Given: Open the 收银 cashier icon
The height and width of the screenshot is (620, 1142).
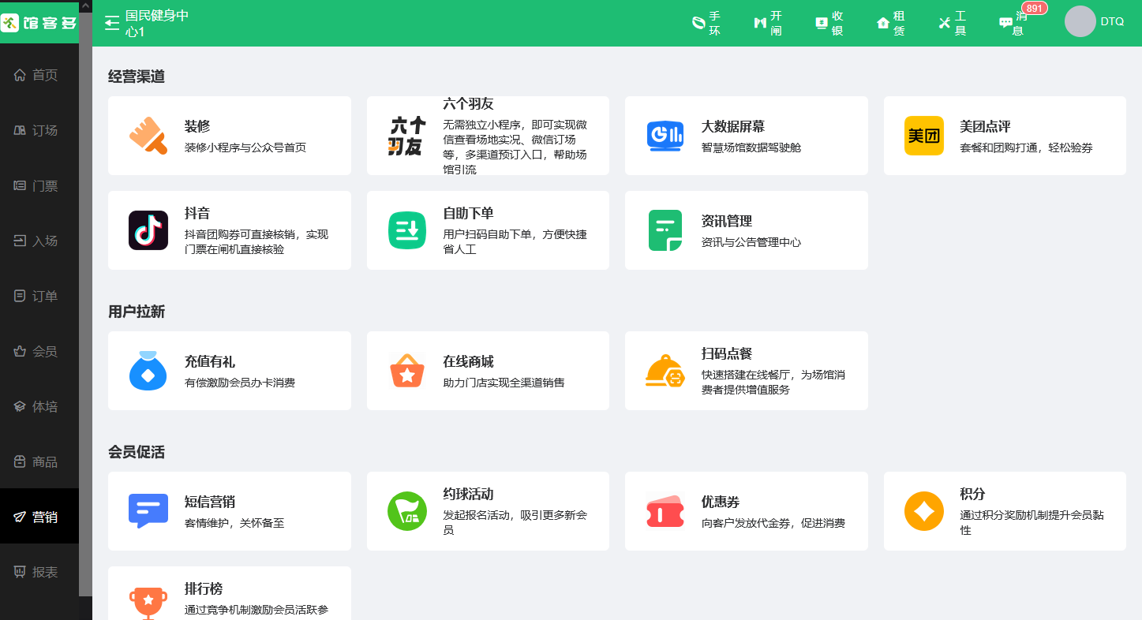Looking at the screenshot, I should pos(828,22).
